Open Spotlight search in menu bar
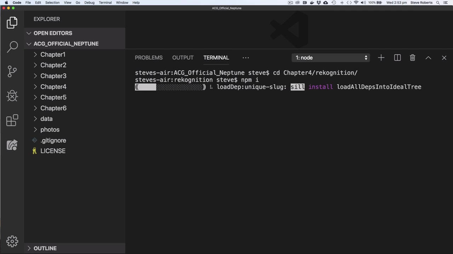This screenshot has width=453, height=254. tap(438, 2)
